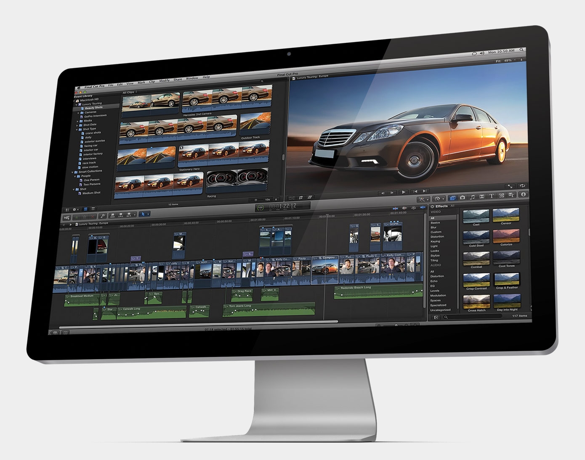Toggle timeline snapping icon

click(423, 207)
